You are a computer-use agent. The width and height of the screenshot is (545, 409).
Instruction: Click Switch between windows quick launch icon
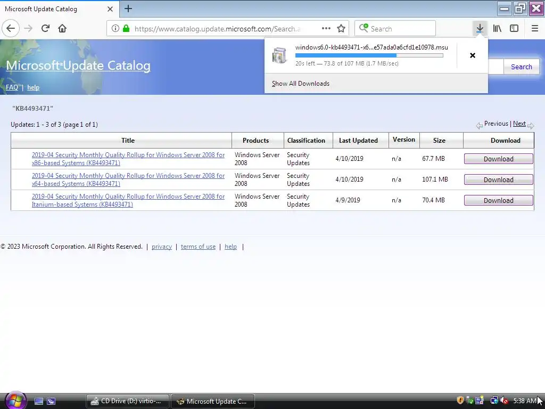point(51,402)
